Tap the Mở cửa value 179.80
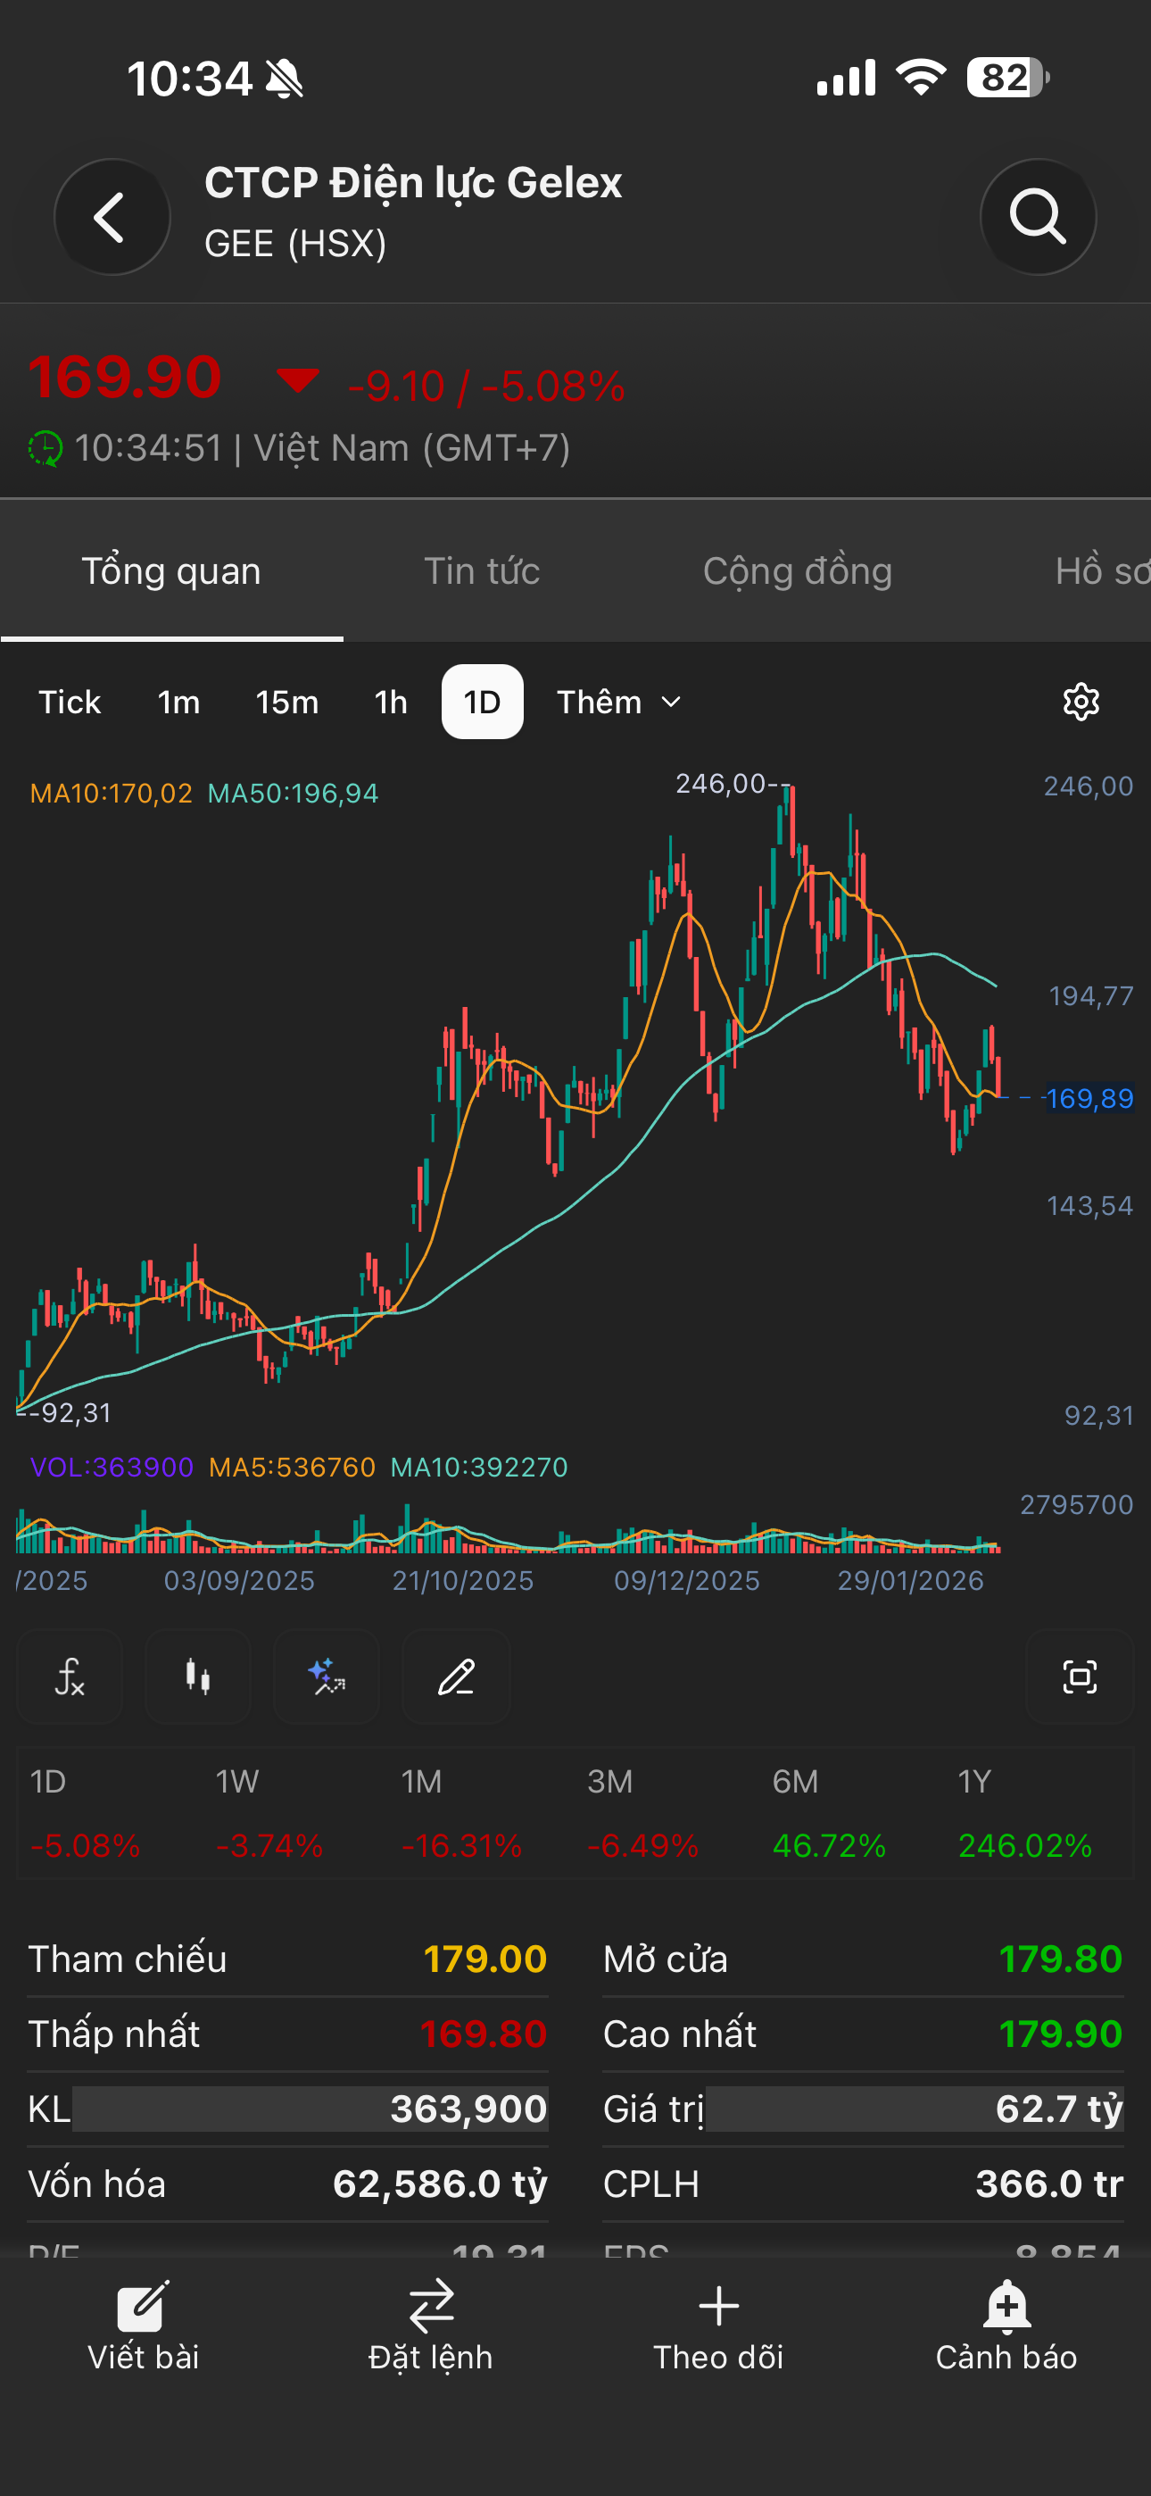 click(x=1061, y=1959)
